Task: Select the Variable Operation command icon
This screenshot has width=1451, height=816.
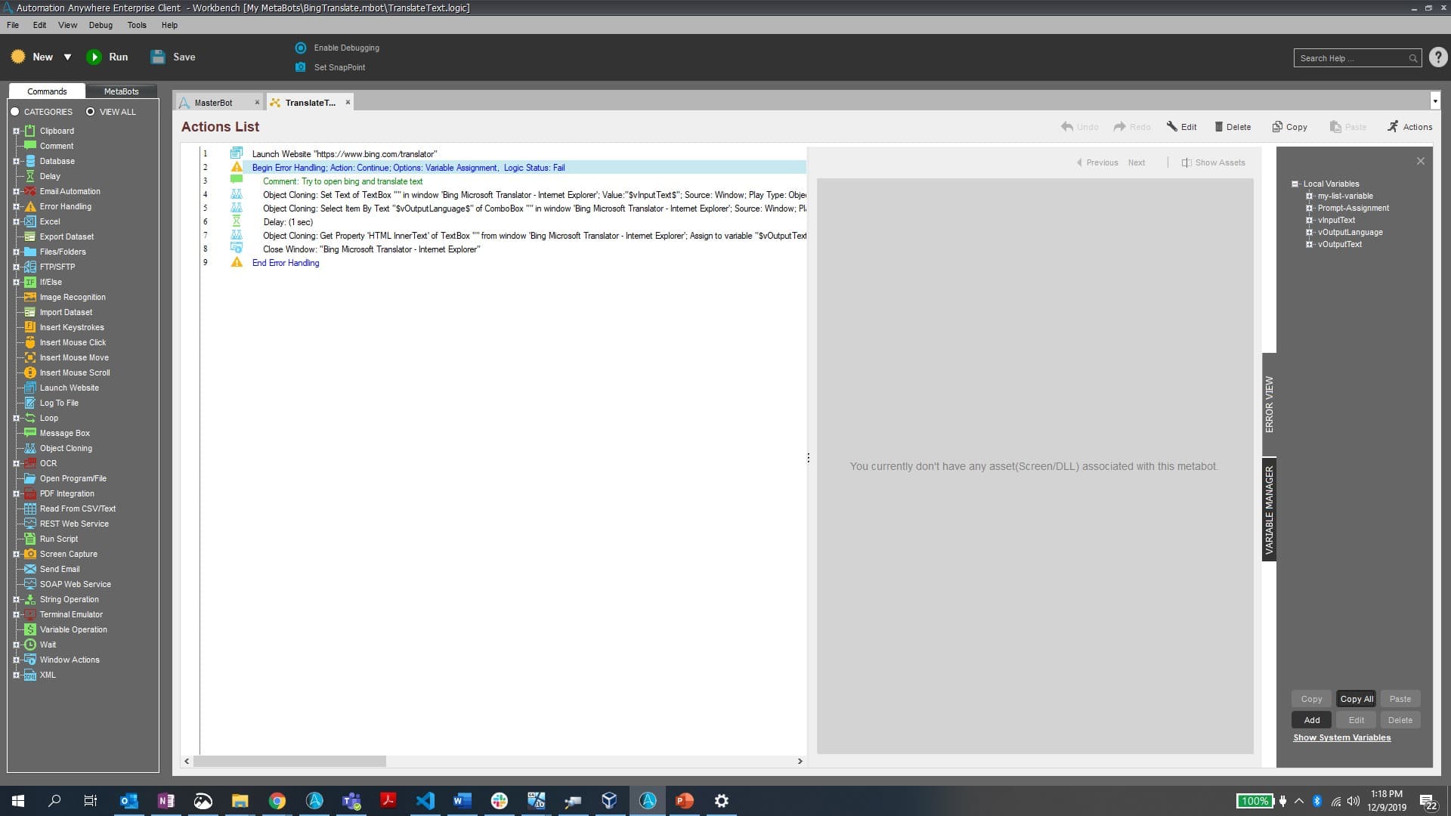Action: [x=30, y=629]
